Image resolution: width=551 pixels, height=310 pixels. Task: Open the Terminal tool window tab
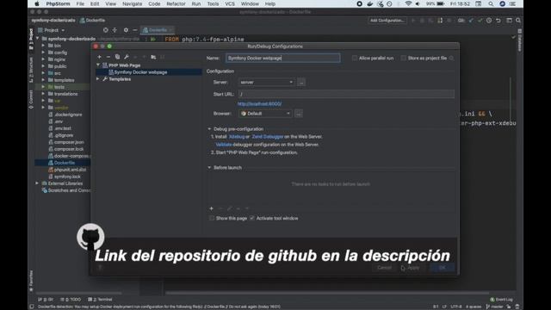tap(100, 300)
